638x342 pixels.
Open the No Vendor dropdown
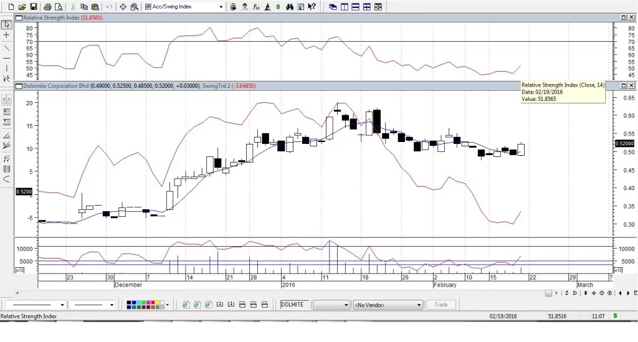tap(388, 305)
